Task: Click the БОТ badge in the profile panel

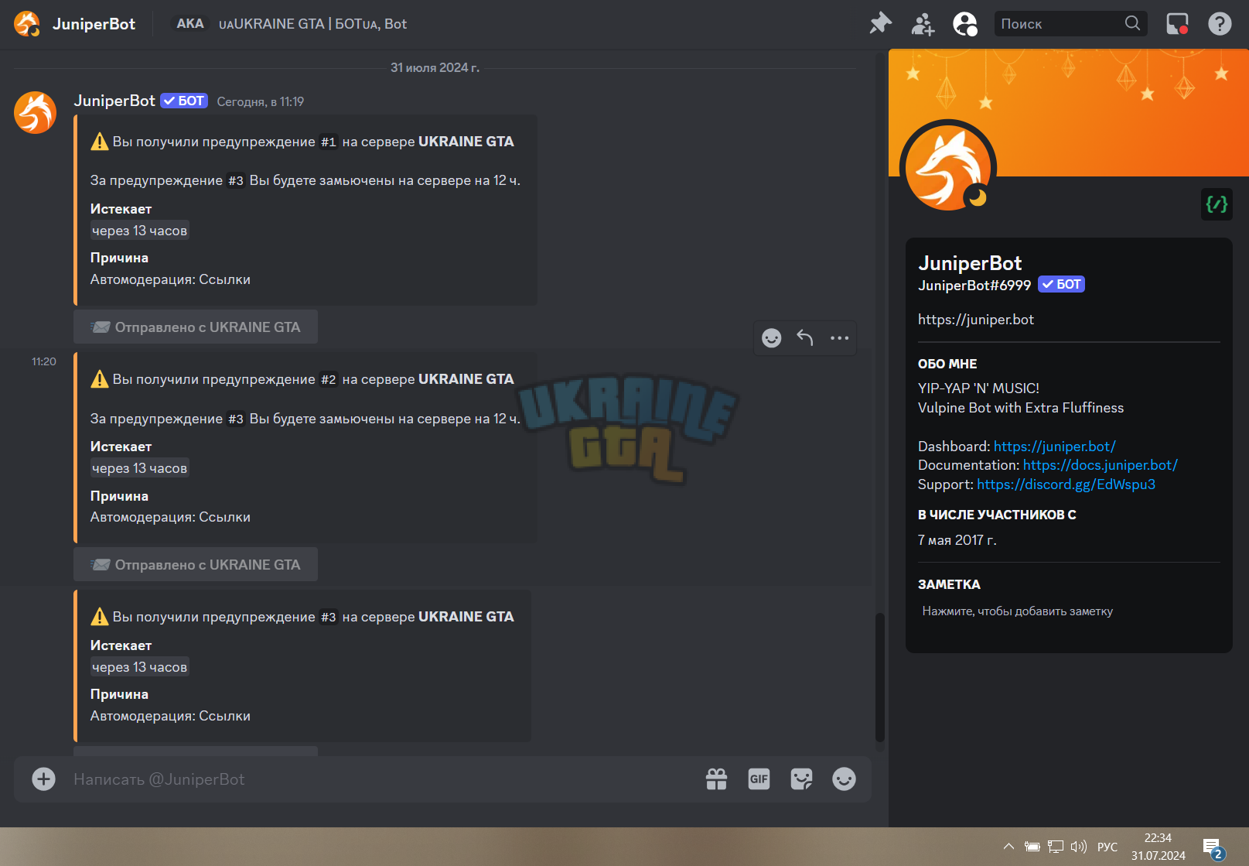Action: [1061, 284]
